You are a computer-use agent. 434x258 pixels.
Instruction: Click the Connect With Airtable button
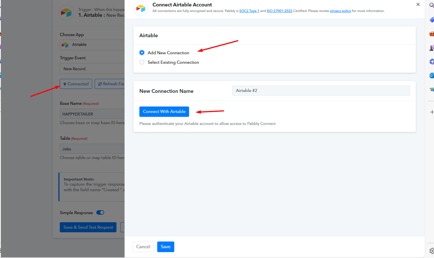pyautogui.click(x=164, y=112)
